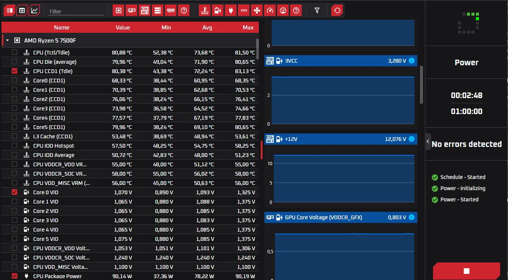This screenshot has width=508, height=280.
Task: Toggle the GPU device filter icon
Action: click(x=132, y=10)
